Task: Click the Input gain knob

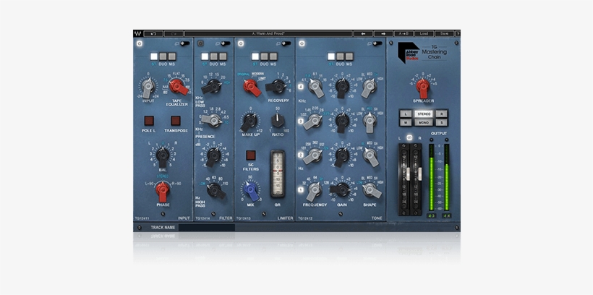Action: tap(148, 87)
